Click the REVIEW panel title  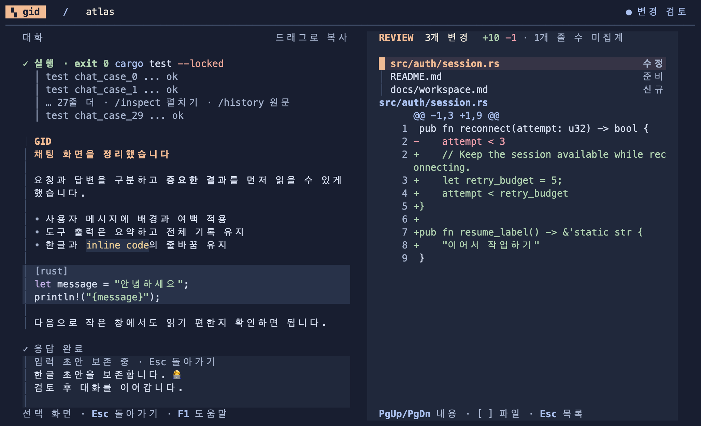click(x=396, y=38)
